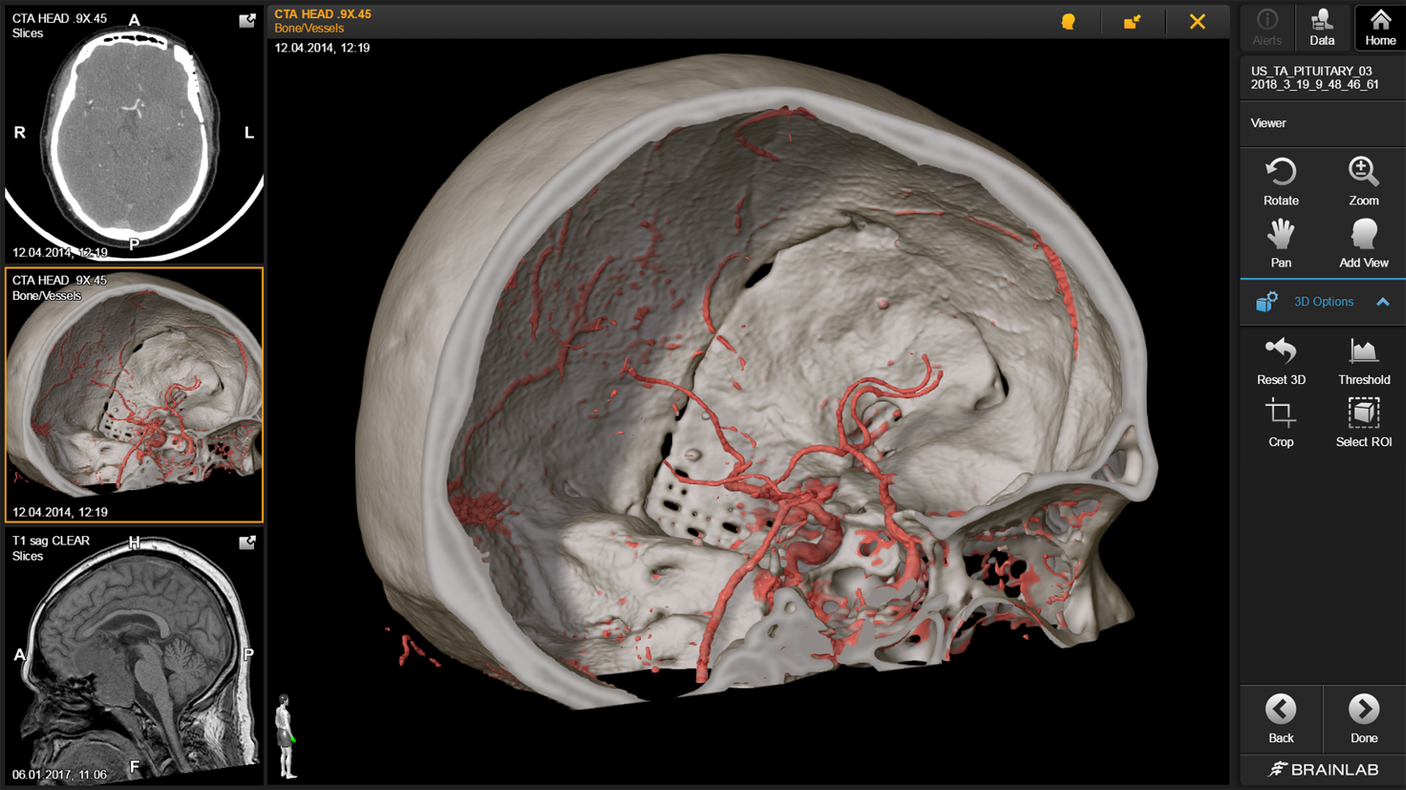
Task: Click the orange swap view icon in header
Action: (x=1132, y=21)
